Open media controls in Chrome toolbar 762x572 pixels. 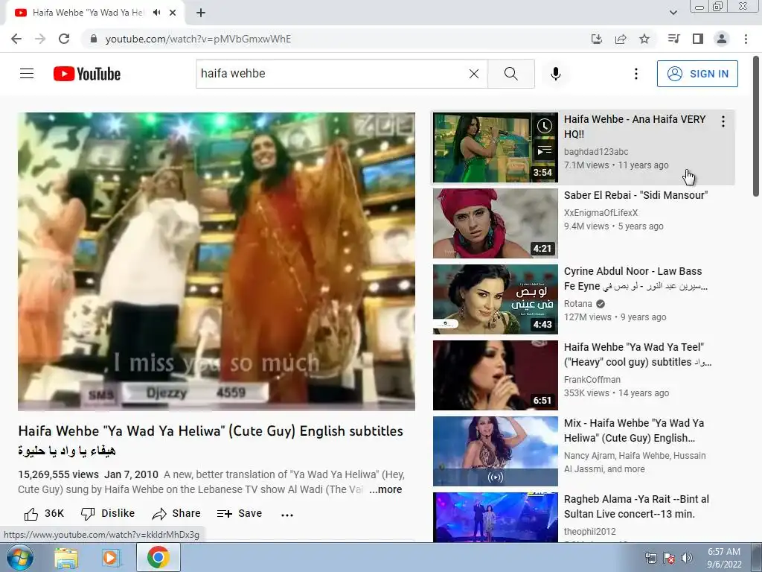tap(673, 39)
